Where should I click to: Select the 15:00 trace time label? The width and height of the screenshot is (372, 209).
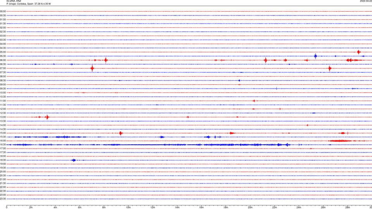3,133
